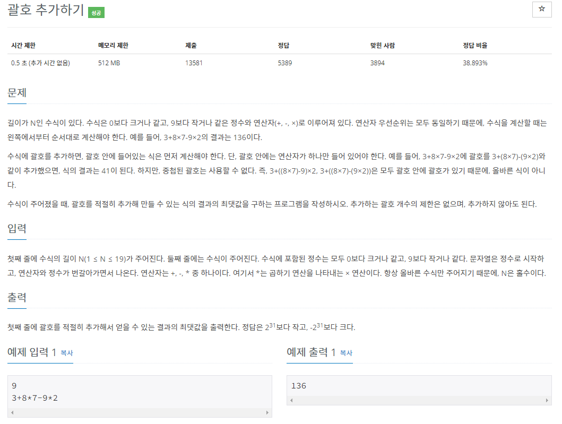Image resolution: width=562 pixels, height=424 pixels.
Task: Click the solver count 3894
Action: (377, 63)
